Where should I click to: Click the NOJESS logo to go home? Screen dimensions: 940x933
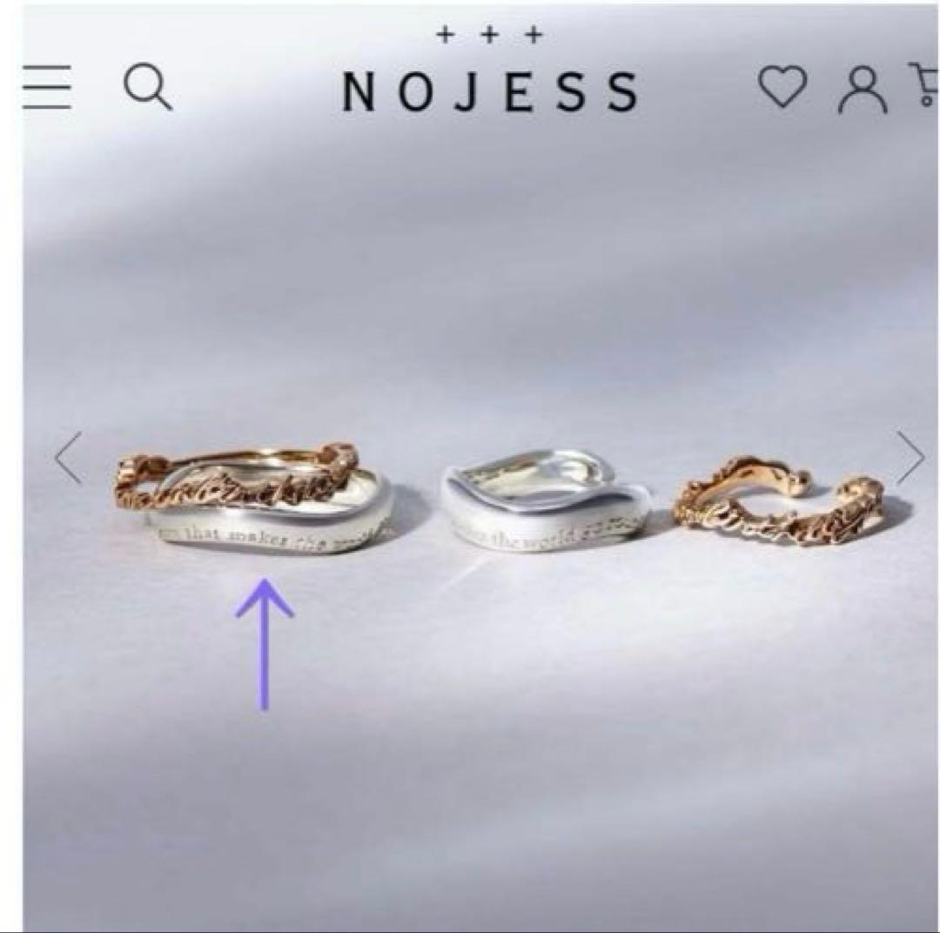pyautogui.click(x=490, y=91)
